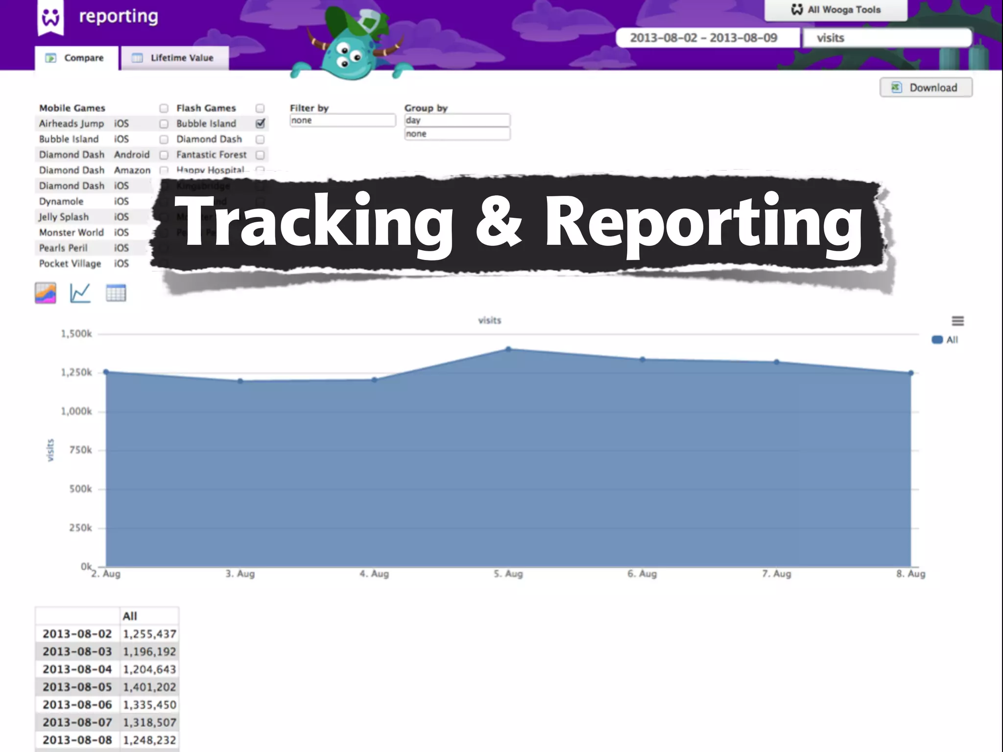Open the date range 2013-08-02 – 2013-08-09 field
The height and width of the screenshot is (752, 1003).
tap(707, 38)
